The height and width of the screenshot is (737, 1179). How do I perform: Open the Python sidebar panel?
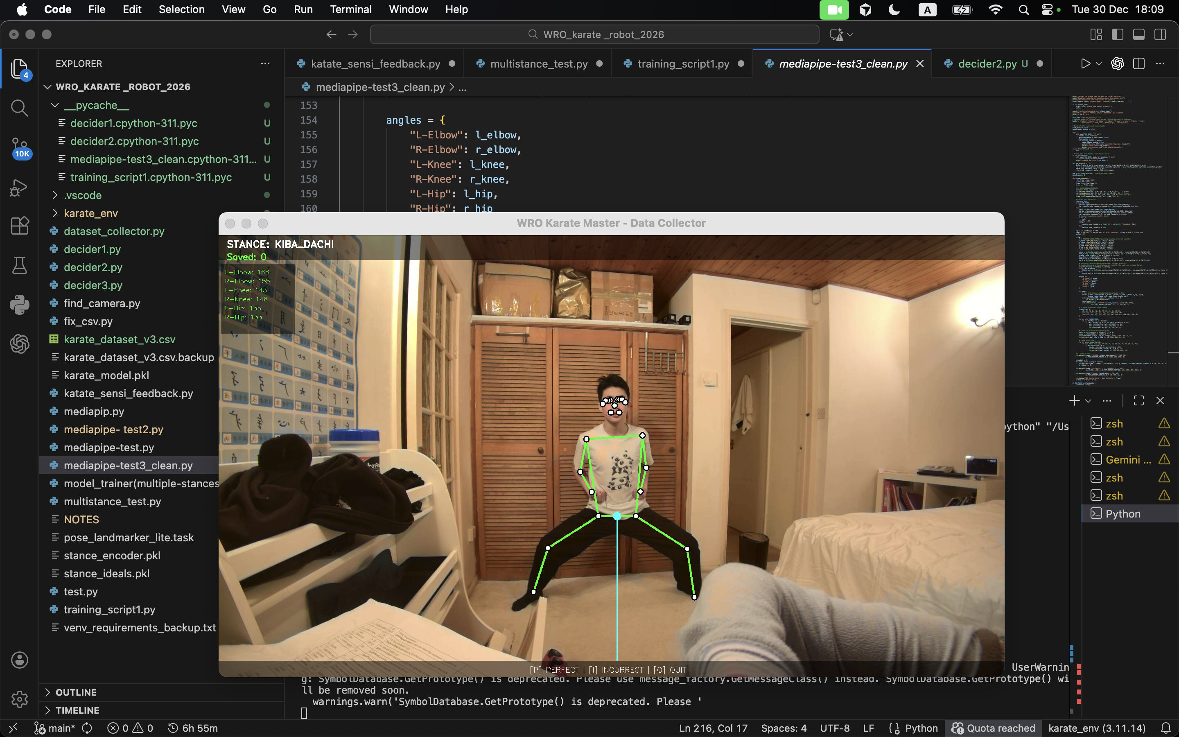pyautogui.click(x=20, y=305)
